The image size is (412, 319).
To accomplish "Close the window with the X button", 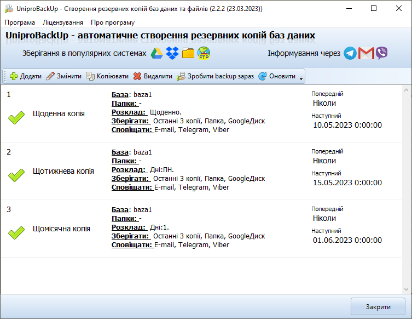I will click(x=399, y=8).
